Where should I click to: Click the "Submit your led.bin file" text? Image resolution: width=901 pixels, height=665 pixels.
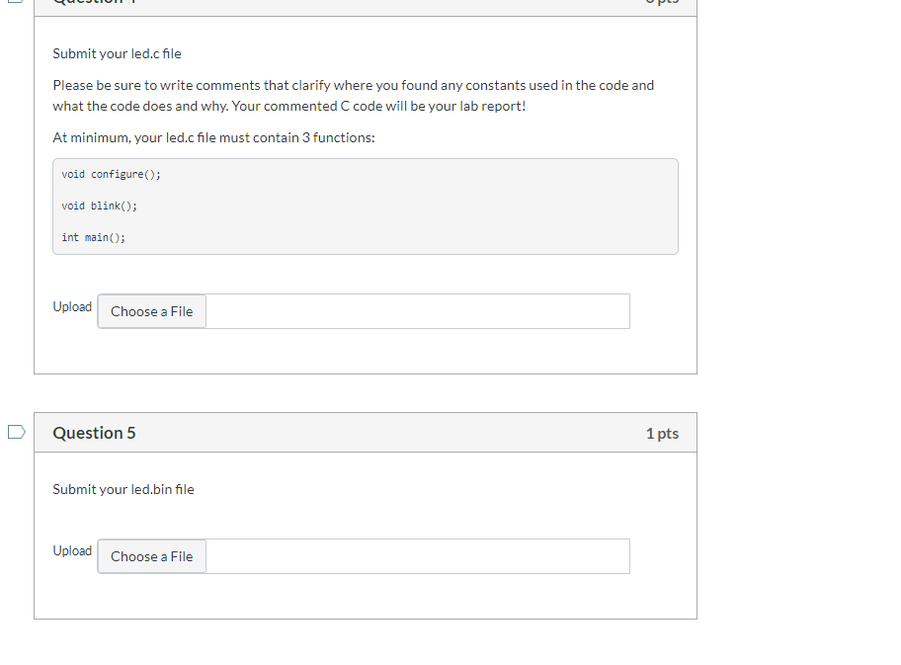point(123,489)
